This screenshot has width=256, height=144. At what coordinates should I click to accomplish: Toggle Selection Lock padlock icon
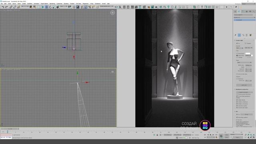tap(157, 135)
